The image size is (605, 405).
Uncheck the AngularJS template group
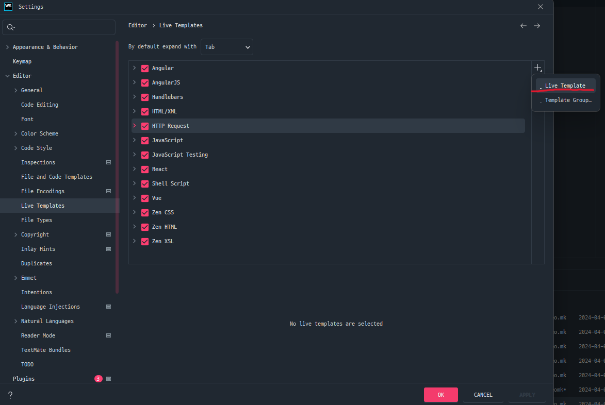click(x=145, y=82)
